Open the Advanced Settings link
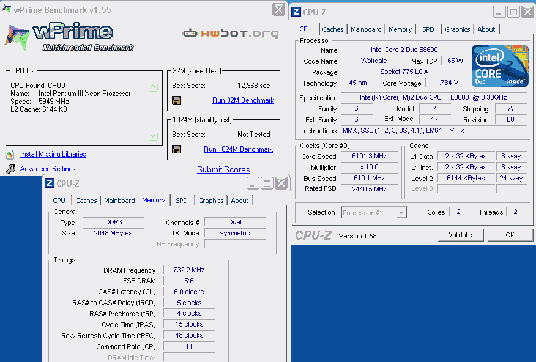536x362 pixels. 48,169
